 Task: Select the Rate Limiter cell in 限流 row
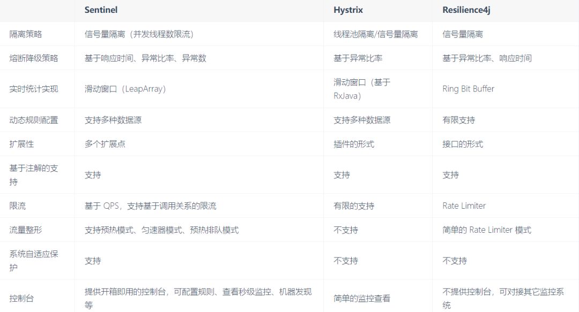pos(464,206)
